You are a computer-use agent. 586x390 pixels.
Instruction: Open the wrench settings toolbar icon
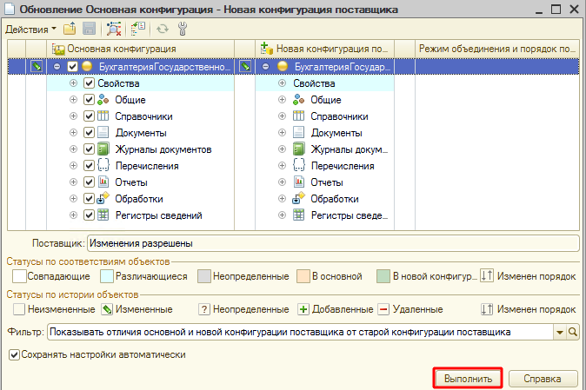[x=182, y=29]
